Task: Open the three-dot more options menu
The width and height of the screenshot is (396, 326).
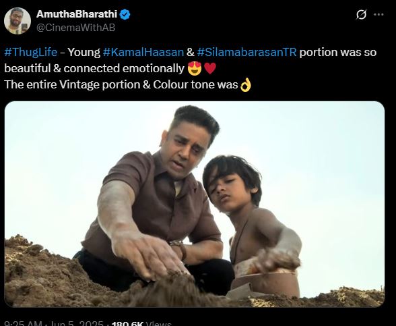Action: (378, 14)
